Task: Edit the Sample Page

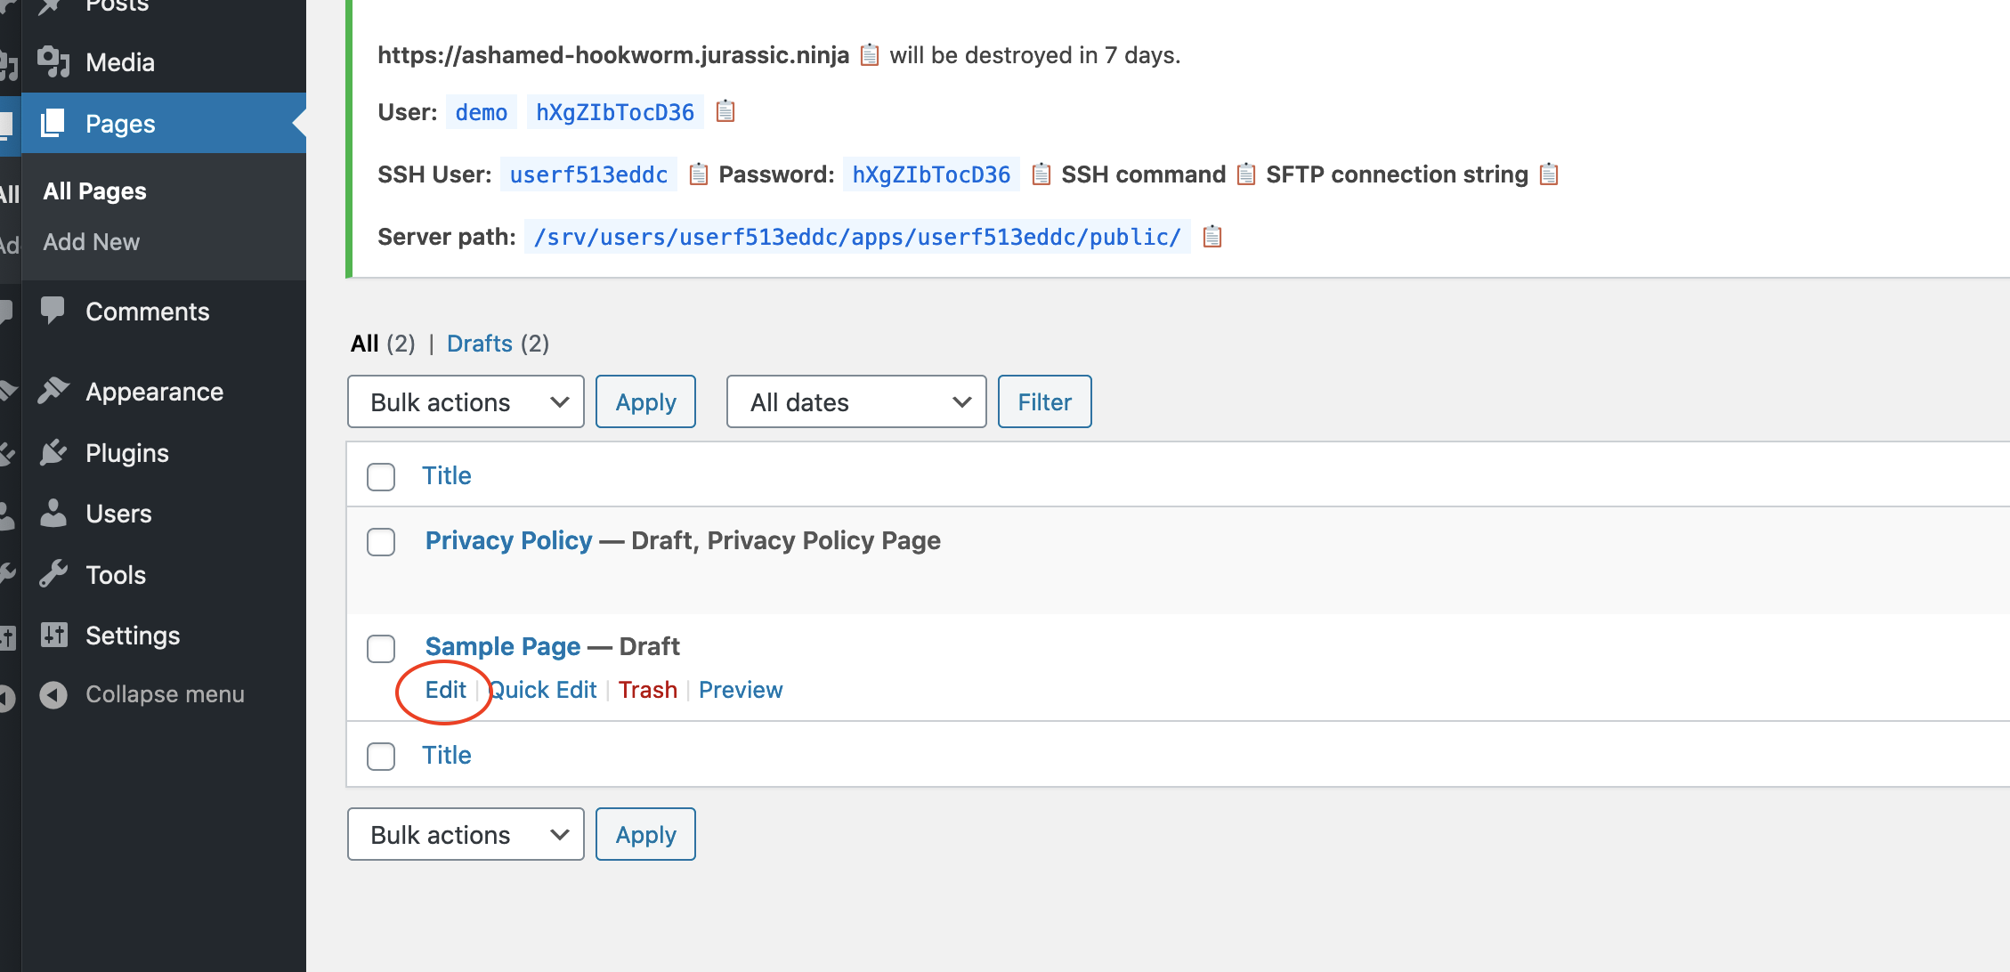Action: coord(445,689)
